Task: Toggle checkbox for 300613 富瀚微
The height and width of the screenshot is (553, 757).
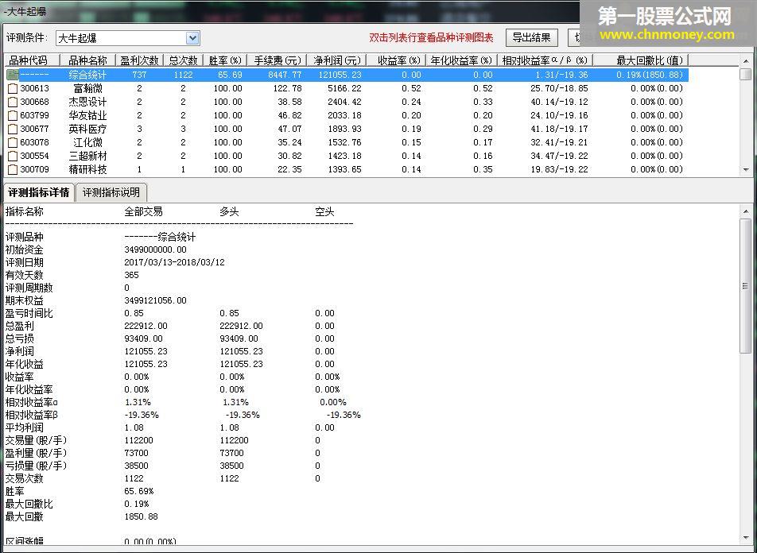Action: [x=13, y=89]
